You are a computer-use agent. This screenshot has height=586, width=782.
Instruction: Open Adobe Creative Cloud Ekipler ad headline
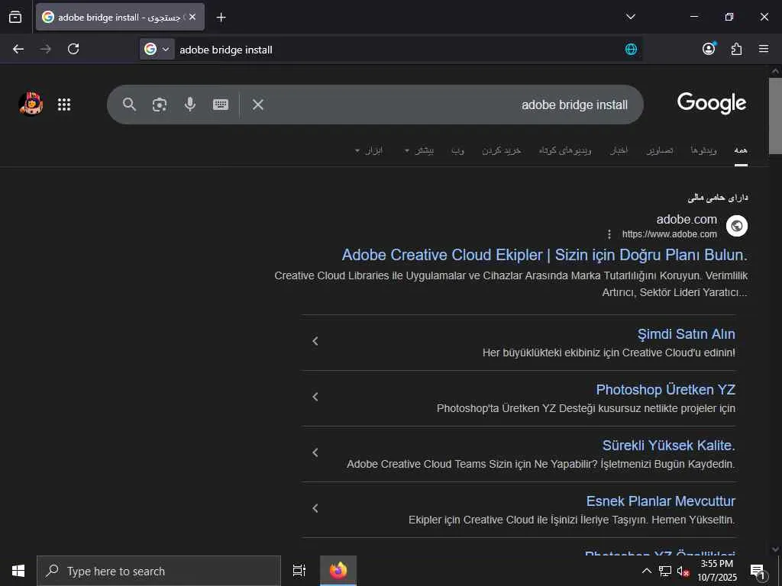click(544, 255)
